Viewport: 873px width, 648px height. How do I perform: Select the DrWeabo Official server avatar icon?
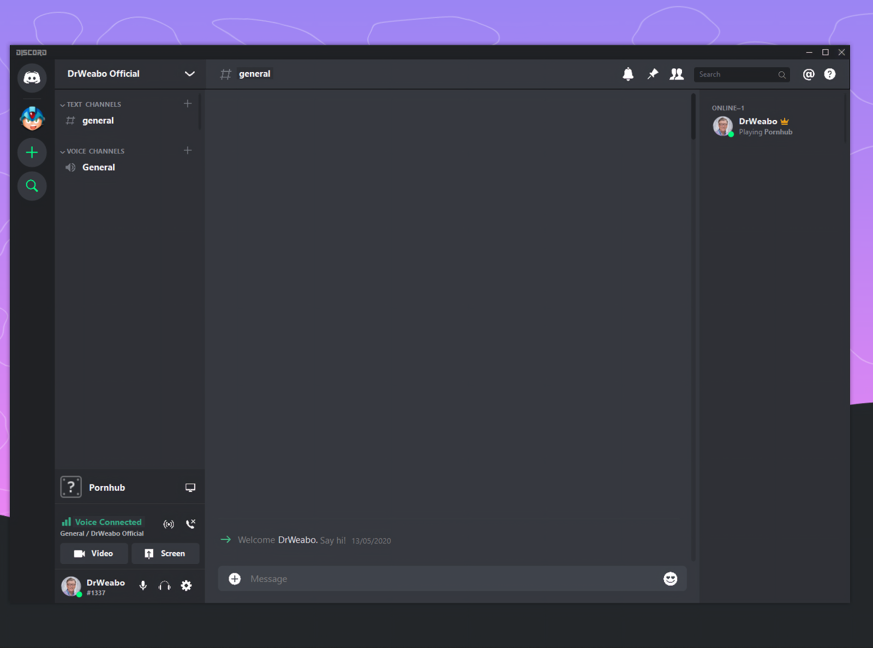32,118
